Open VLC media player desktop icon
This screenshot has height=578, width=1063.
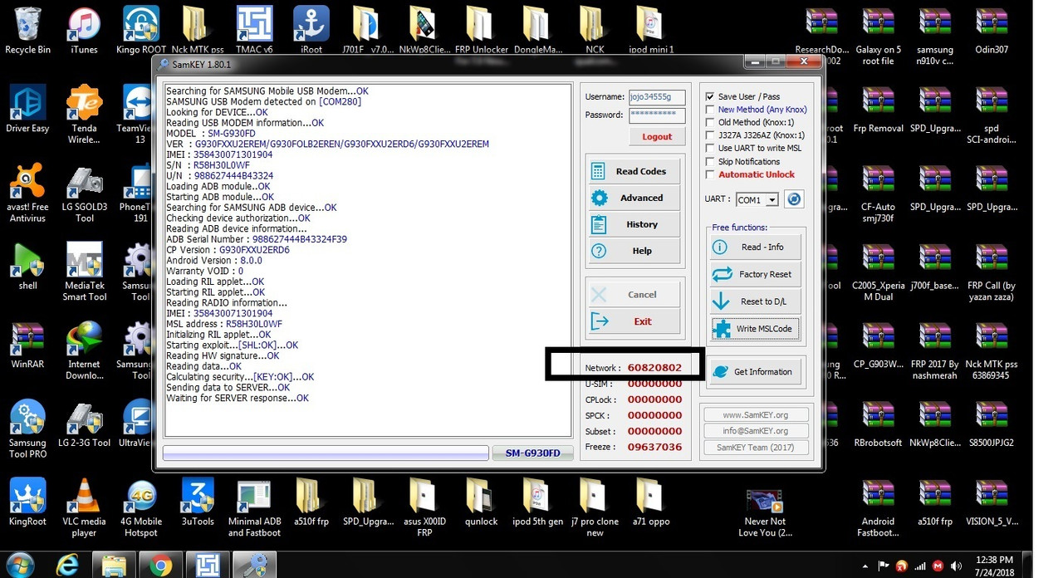pyautogui.click(x=84, y=507)
